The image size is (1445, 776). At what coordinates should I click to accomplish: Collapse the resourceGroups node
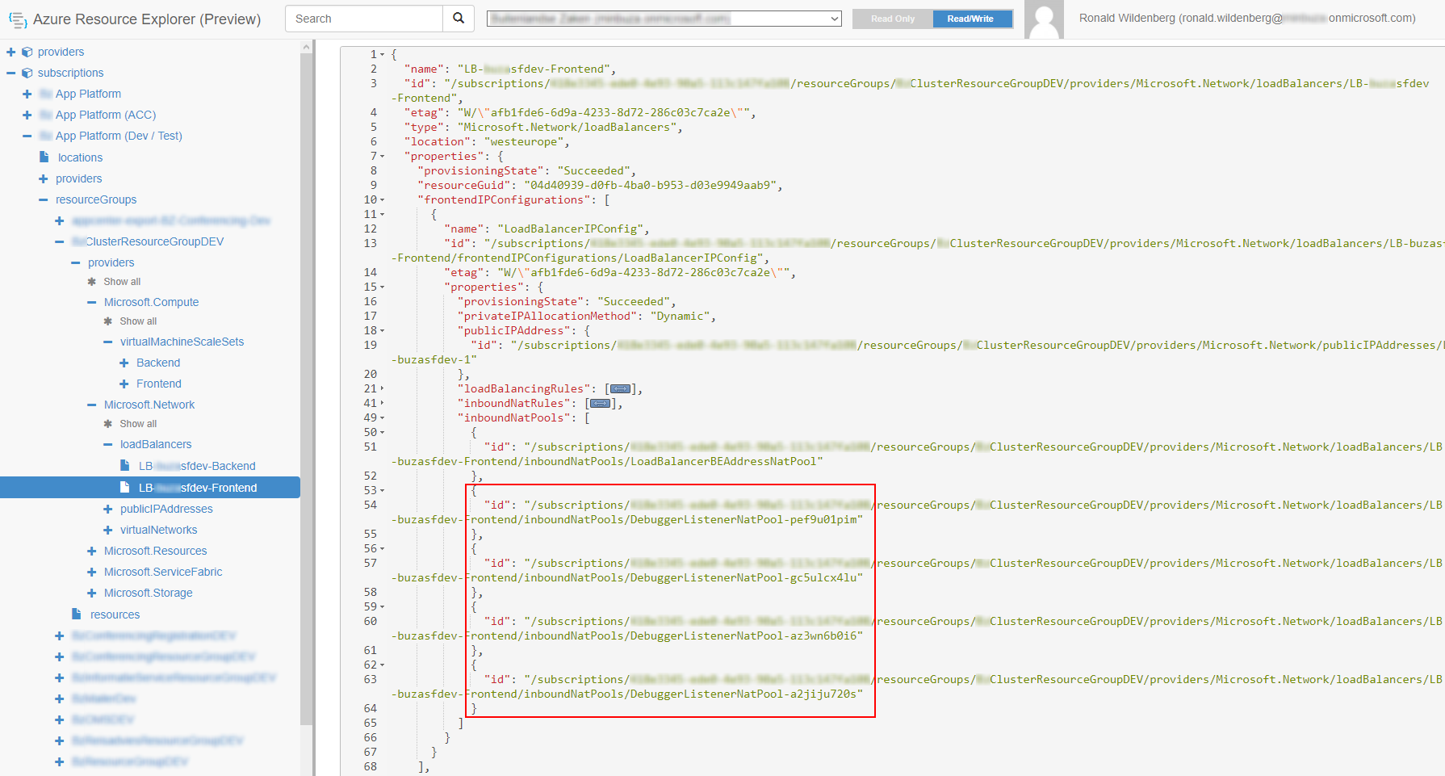44,199
